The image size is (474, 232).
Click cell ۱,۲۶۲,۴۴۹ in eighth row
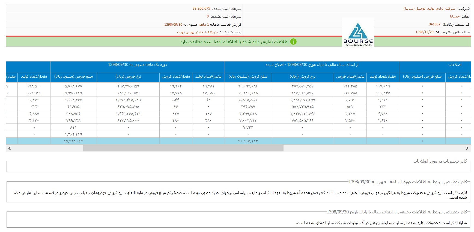point(73,134)
